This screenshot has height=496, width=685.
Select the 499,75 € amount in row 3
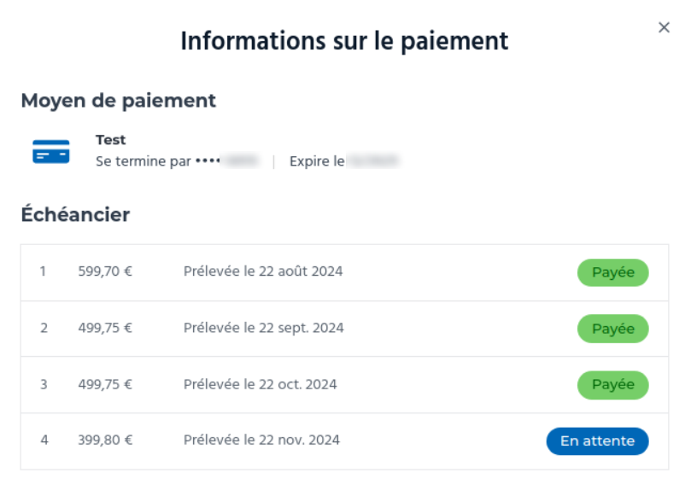(105, 385)
